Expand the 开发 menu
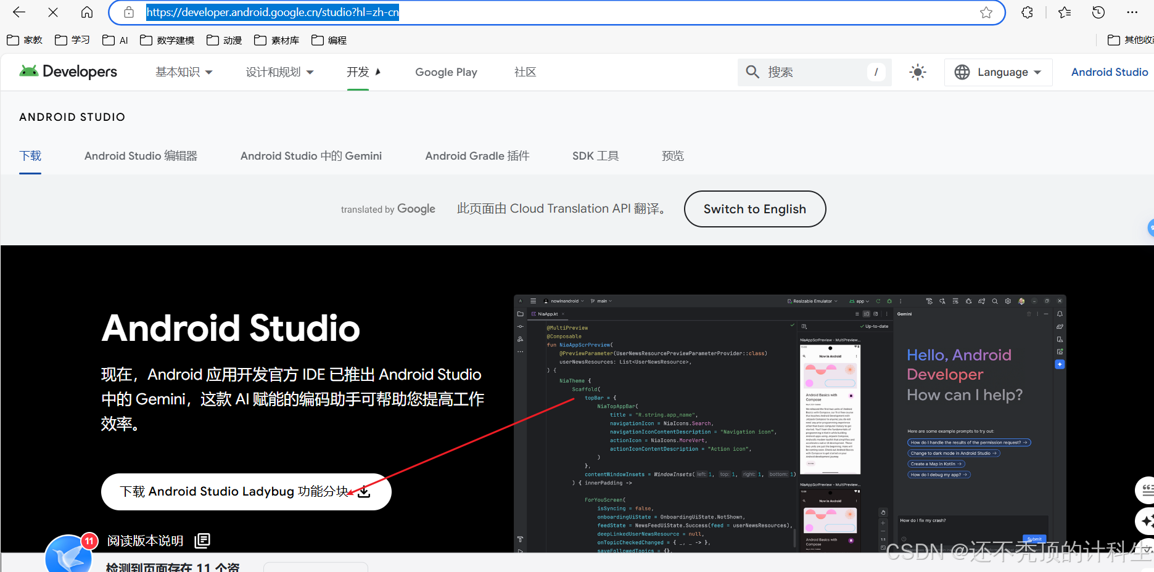 (x=363, y=72)
